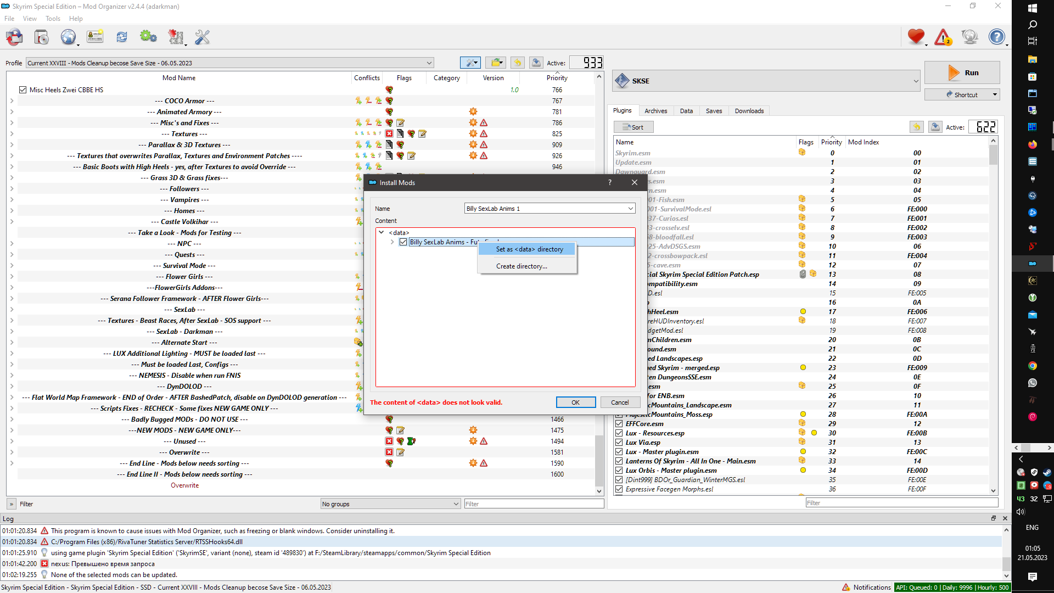Screen dimensions: 1054x593
Task: Switch to the Downloads tab
Action: click(x=749, y=111)
